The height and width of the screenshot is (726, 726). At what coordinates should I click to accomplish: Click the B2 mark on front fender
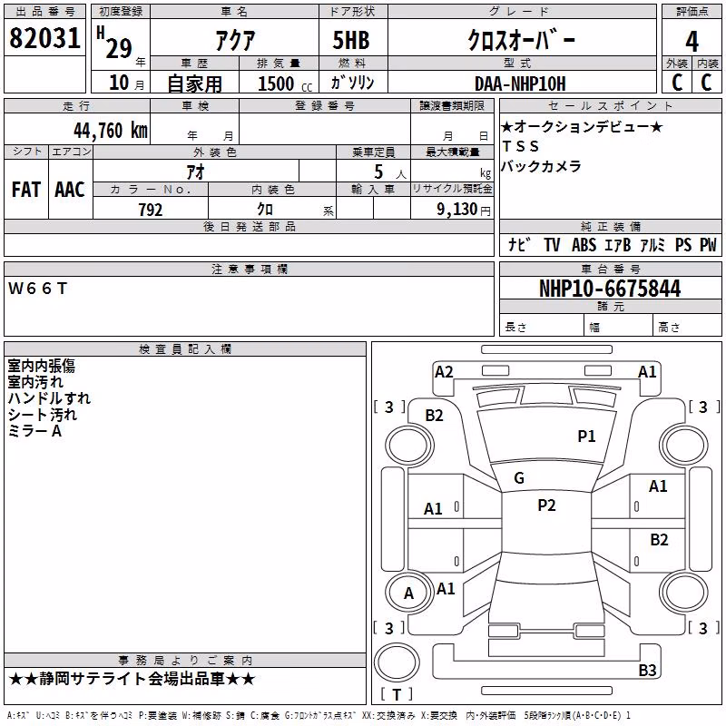[435, 416]
